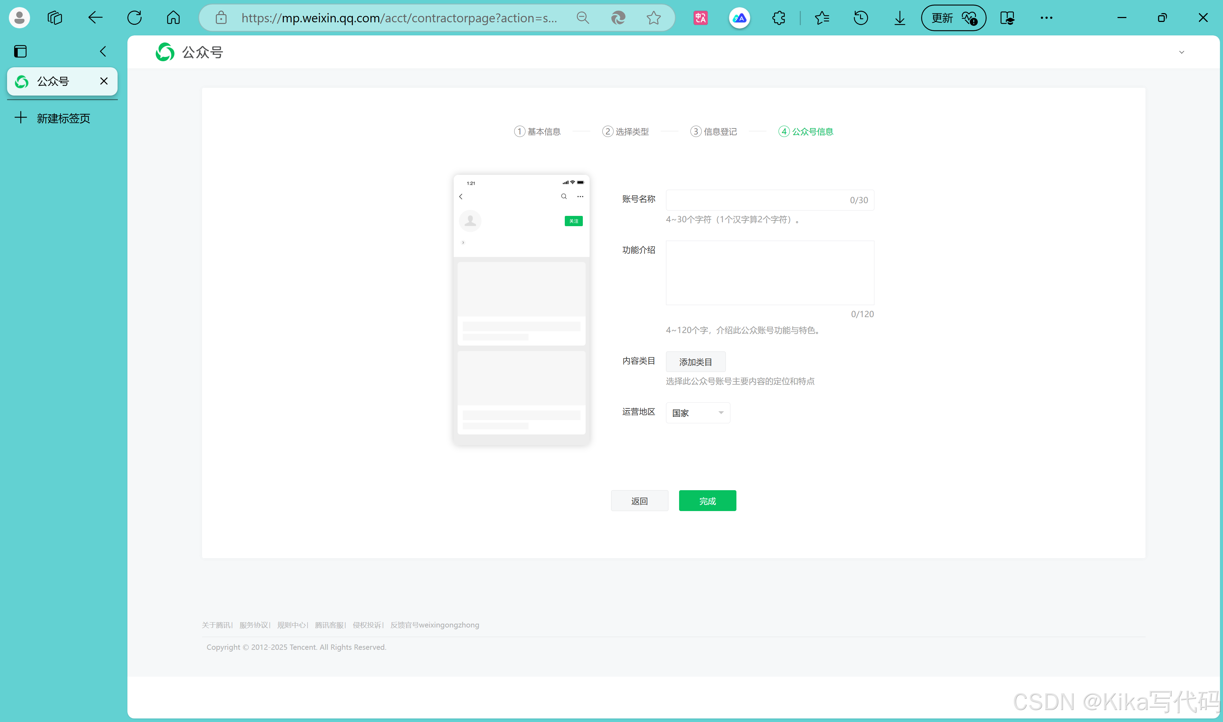Go to browser home page icon
This screenshot has height=722, width=1223.
click(x=173, y=18)
